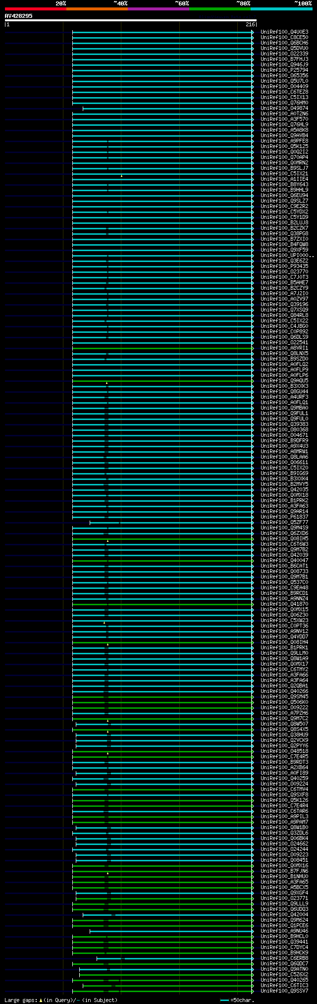Select hit label UniRef100_Q9AQU5

(284, 380)
